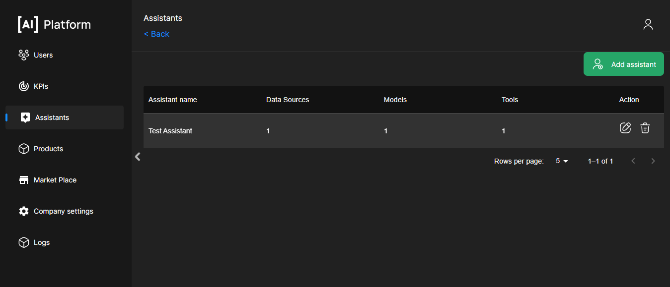Follow the Back link
670x287 pixels.
point(156,34)
